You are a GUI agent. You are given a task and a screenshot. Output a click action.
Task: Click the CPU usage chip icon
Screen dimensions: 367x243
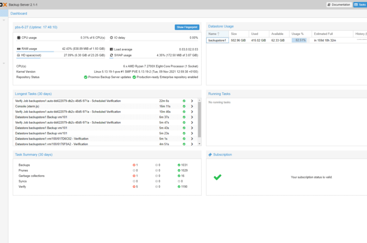pyautogui.click(x=19, y=38)
